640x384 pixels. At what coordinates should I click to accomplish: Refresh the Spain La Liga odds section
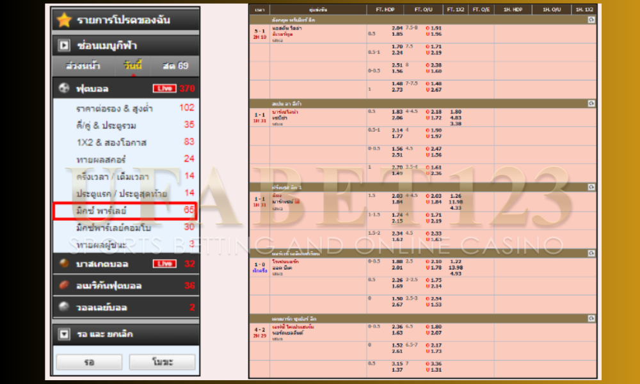coord(591,103)
